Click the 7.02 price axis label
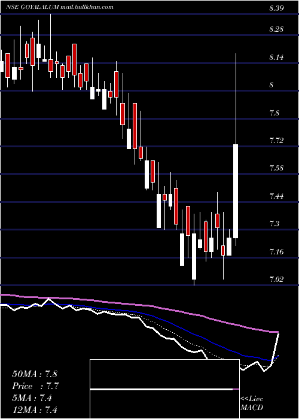This screenshot has width=299, height=419. click(276, 280)
